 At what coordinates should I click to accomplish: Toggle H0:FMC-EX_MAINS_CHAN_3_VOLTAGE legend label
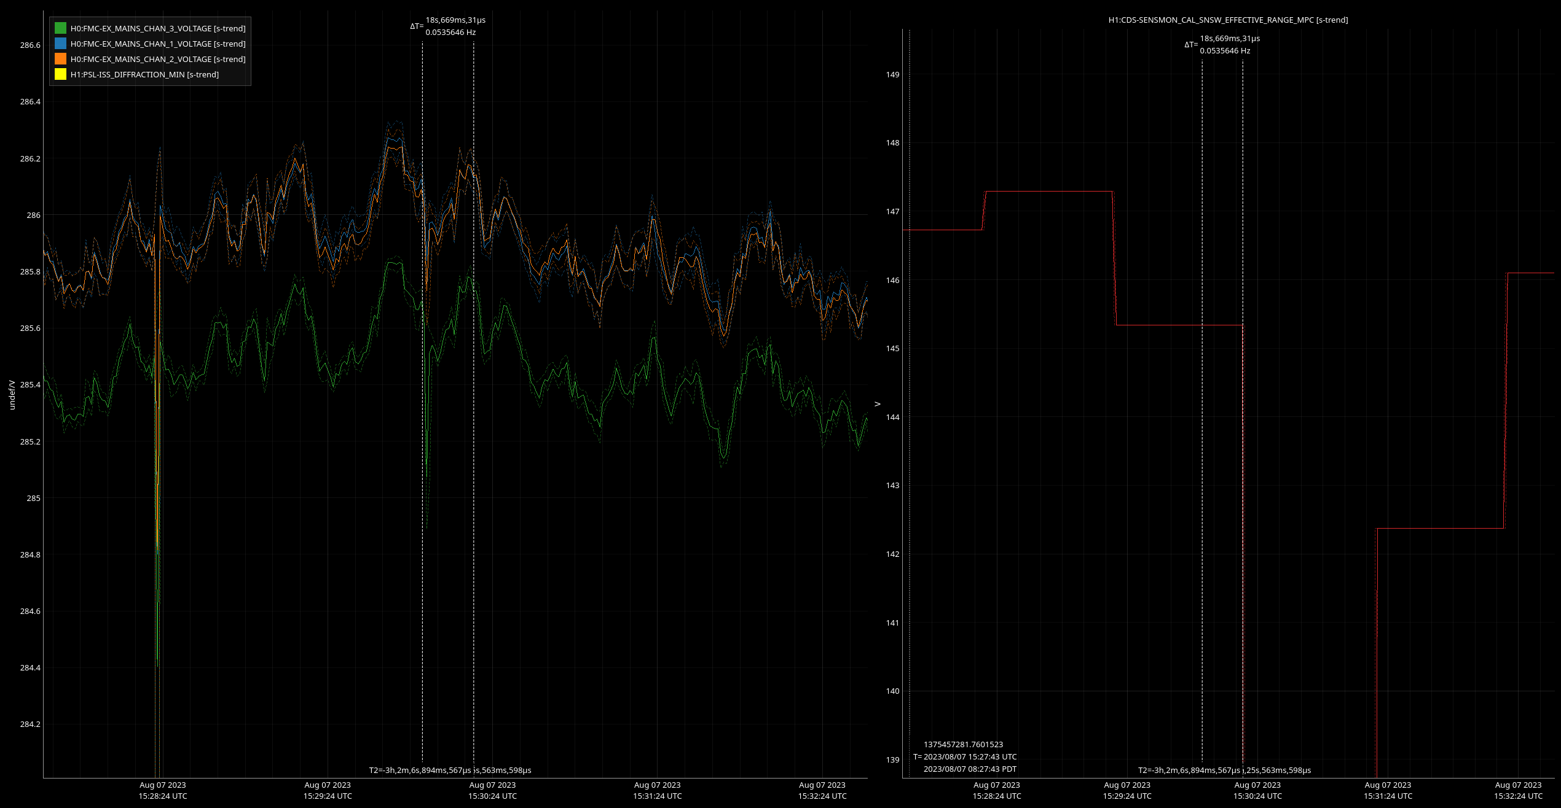click(157, 28)
